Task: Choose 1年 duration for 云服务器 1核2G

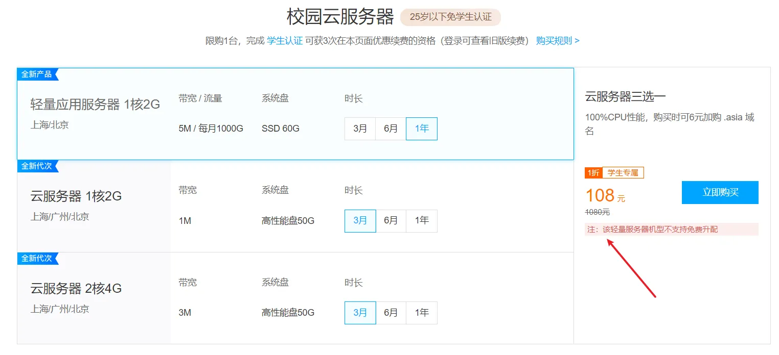Action: pos(422,221)
